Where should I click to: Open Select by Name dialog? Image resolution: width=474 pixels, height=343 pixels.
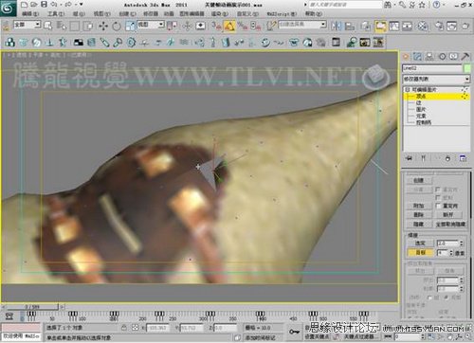point(61,26)
